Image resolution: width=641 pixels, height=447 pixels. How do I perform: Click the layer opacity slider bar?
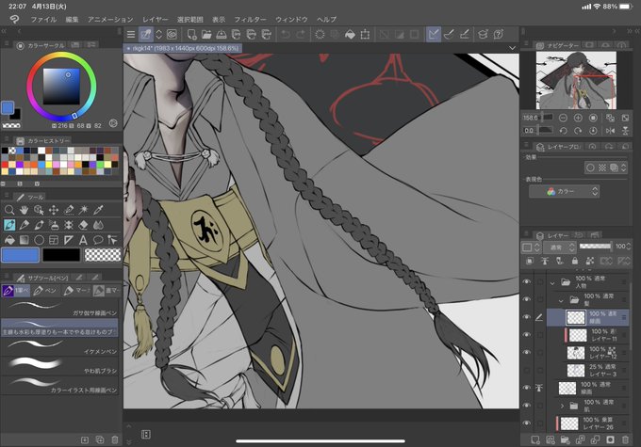[x=595, y=247]
